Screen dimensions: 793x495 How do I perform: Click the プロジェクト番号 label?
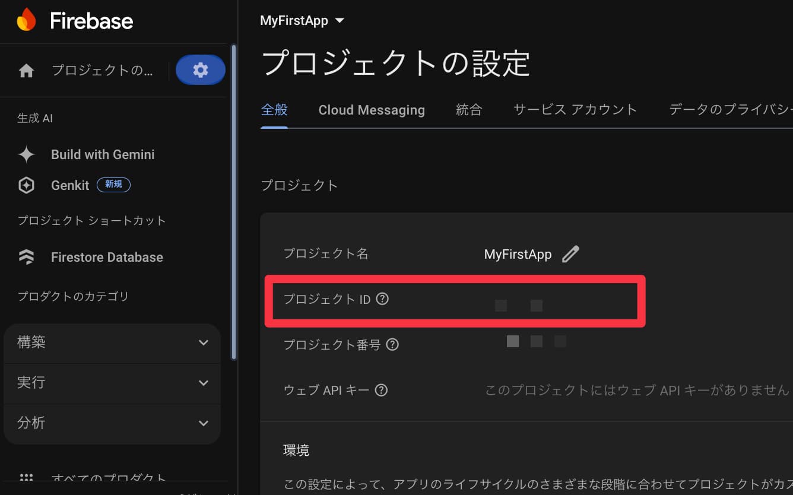pyautogui.click(x=332, y=345)
